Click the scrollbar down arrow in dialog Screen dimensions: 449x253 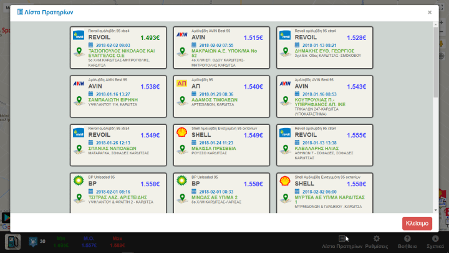click(x=435, y=211)
